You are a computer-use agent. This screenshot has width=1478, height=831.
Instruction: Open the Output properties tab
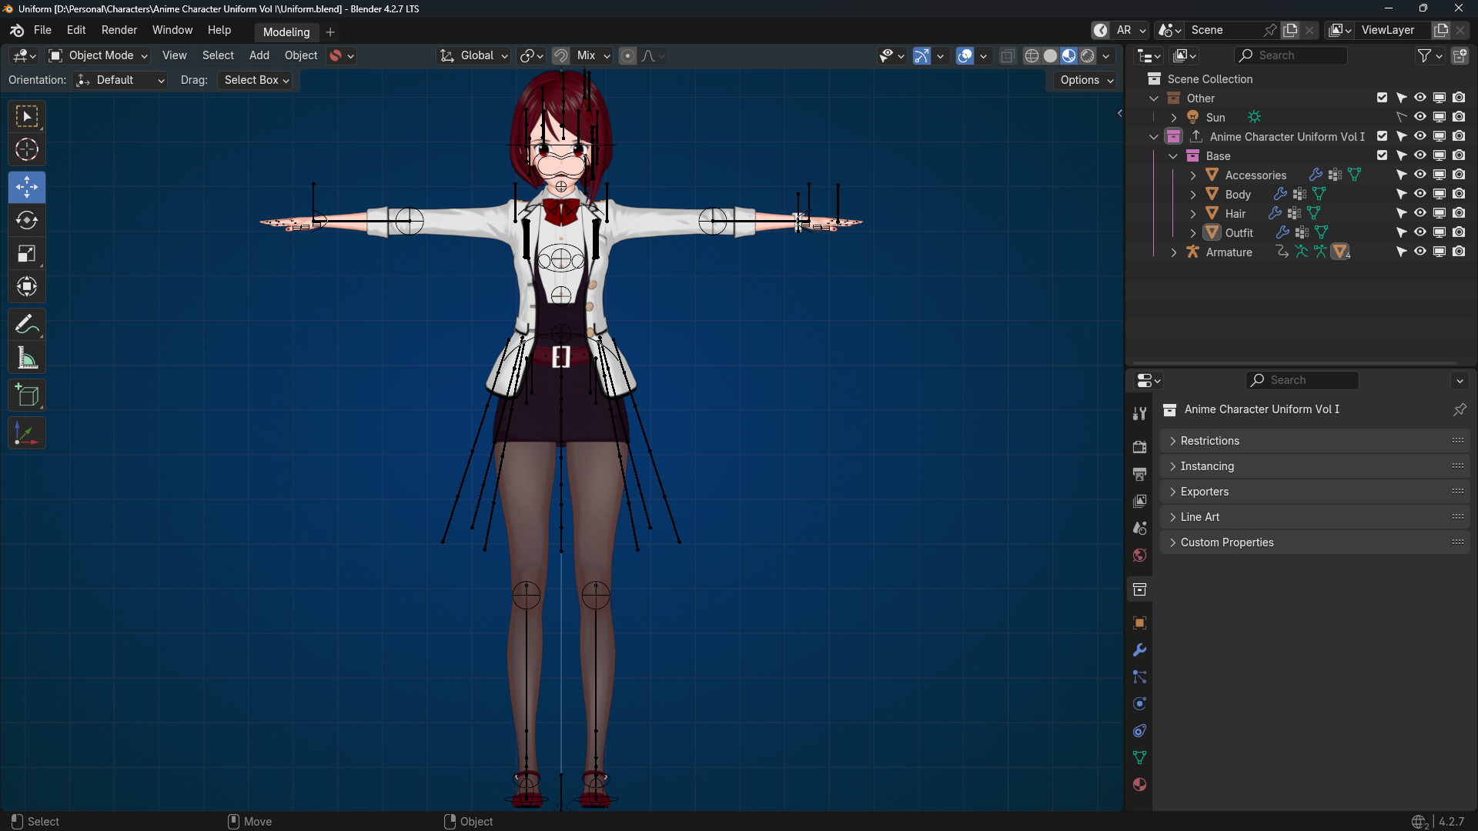(1140, 474)
